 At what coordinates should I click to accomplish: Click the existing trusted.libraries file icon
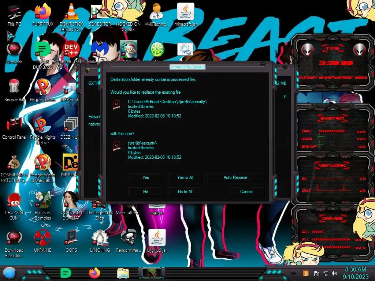(x=117, y=105)
